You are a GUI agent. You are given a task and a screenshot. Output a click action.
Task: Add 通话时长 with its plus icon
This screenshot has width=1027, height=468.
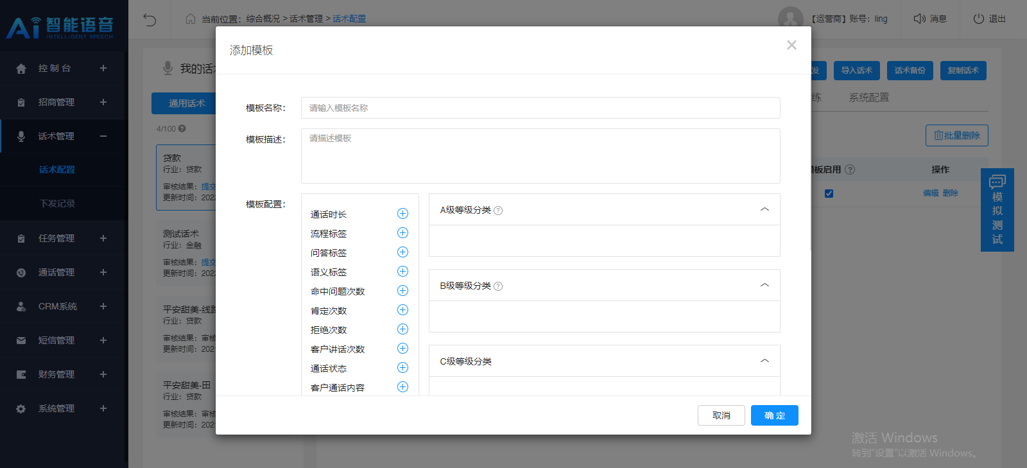tap(402, 214)
